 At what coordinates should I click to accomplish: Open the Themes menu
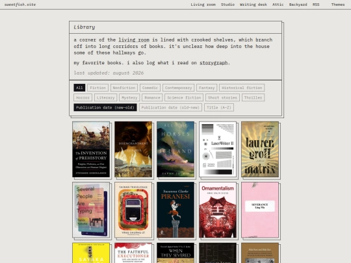click(x=338, y=5)
